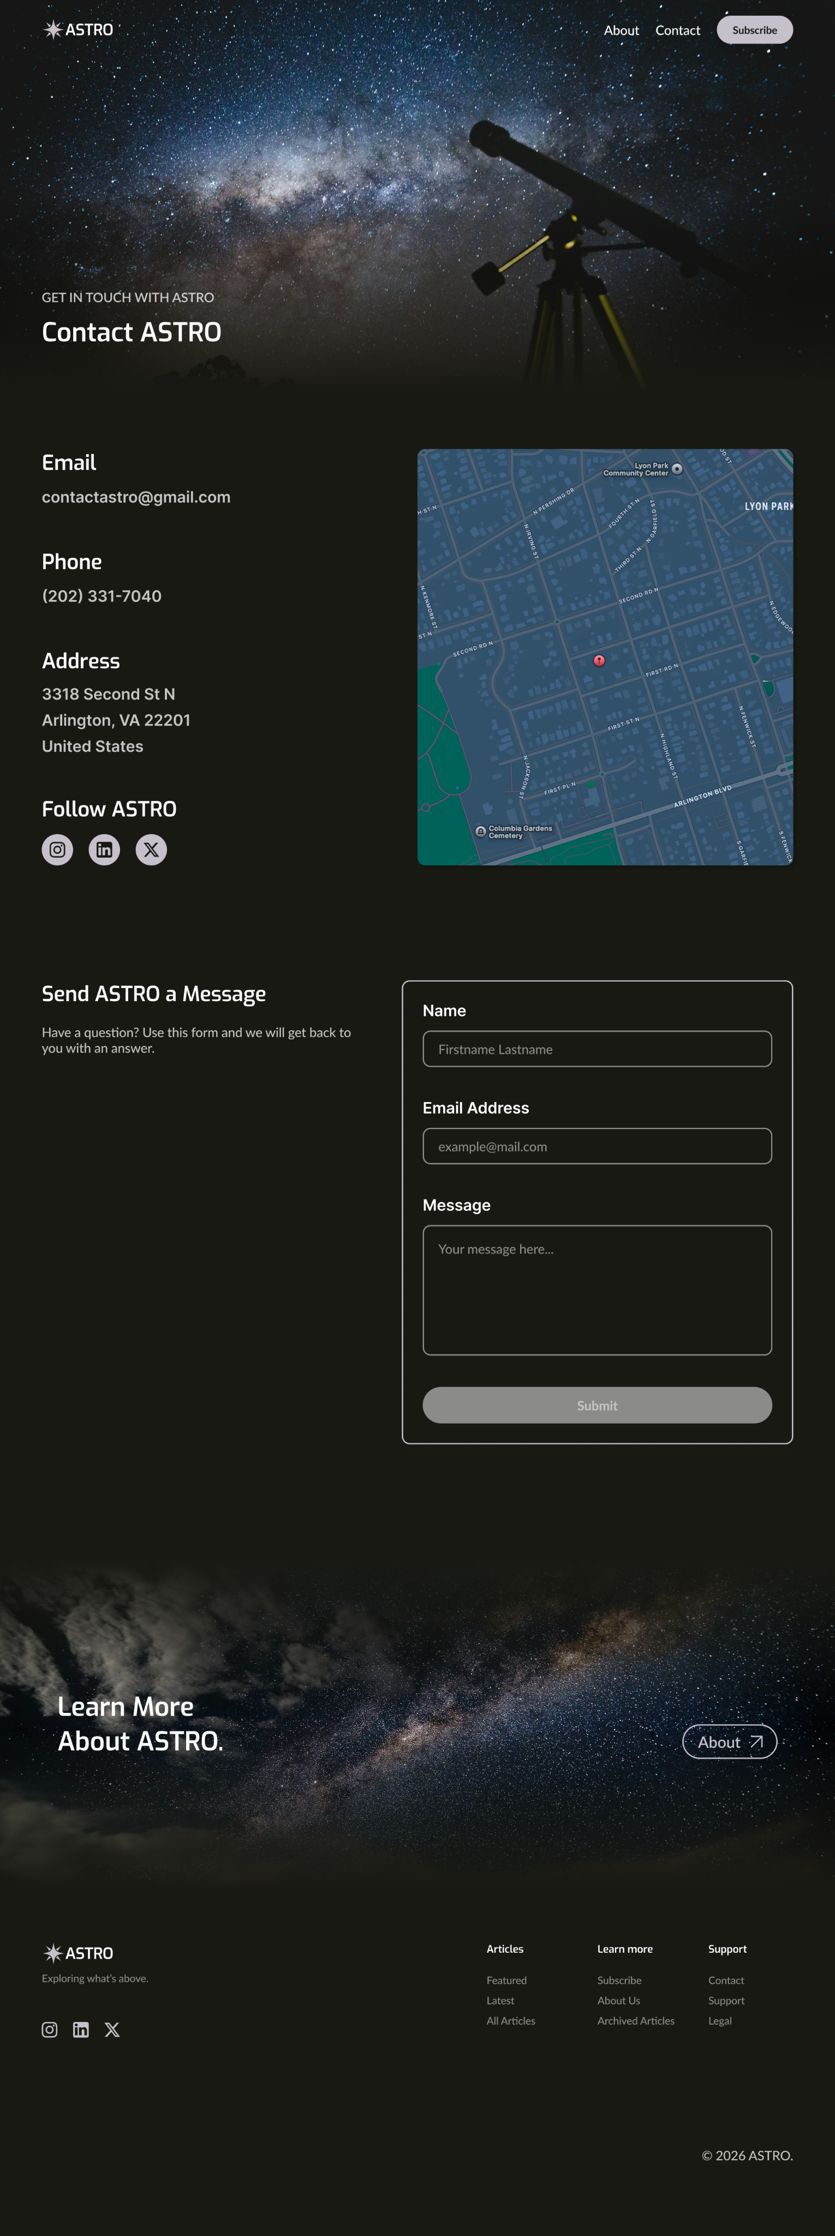Click the Arlington Blvd label on the map
The width and height of the screenshot is (835, 2236).
pos(703,797)
